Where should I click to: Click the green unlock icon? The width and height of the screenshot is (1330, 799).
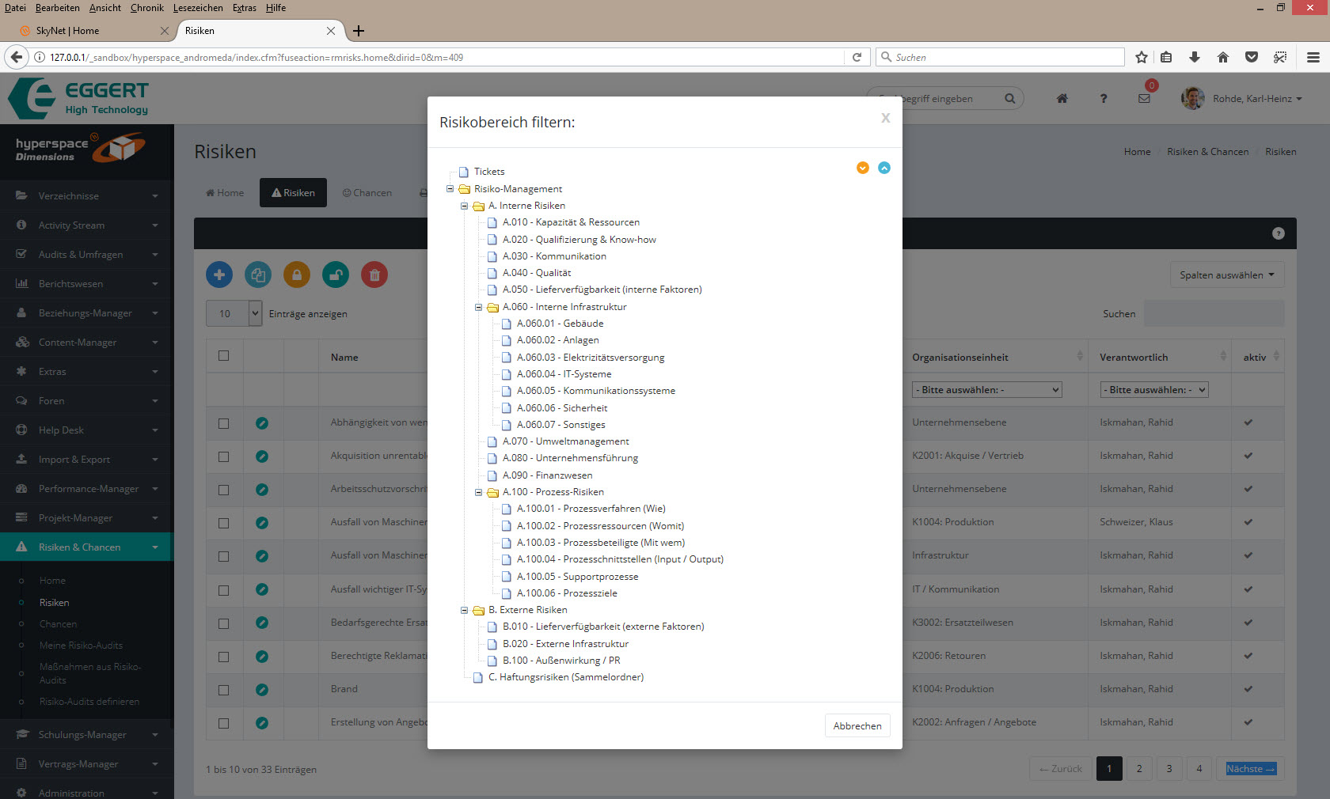click(336, 275)
